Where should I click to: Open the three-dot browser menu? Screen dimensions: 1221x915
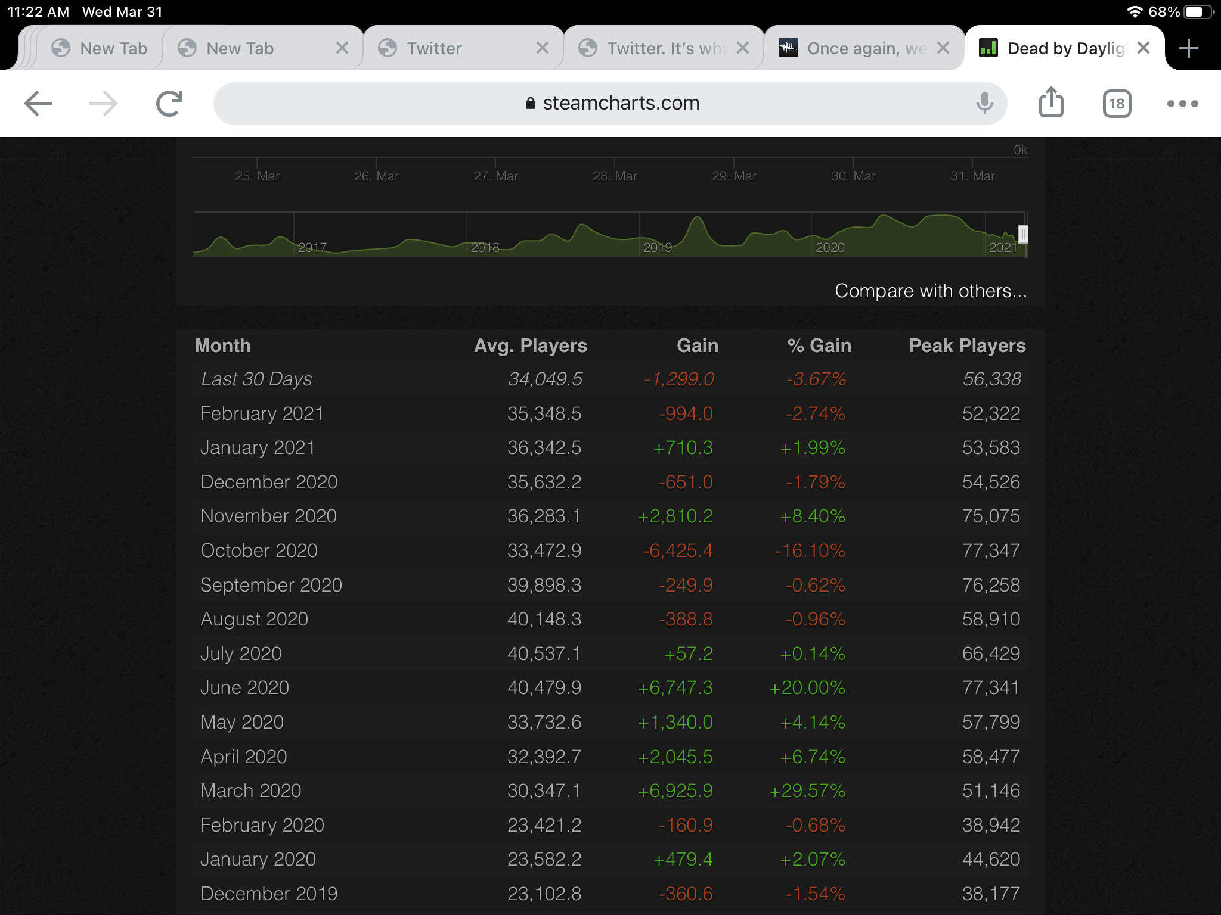(1182, 104)
